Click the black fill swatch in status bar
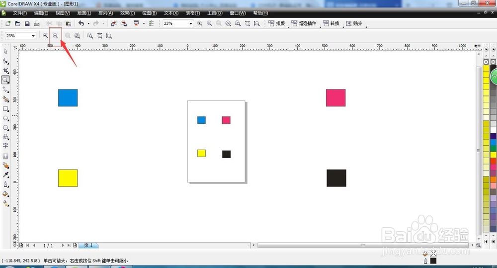The height and width of the screenshot is (268, 497). [433, 261]
